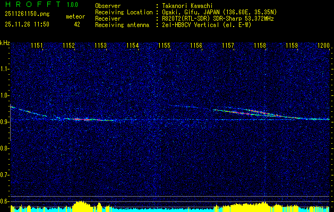334x212 pixels.
Task: Click the 1159 time axis marker
Action: click(292, 45)
